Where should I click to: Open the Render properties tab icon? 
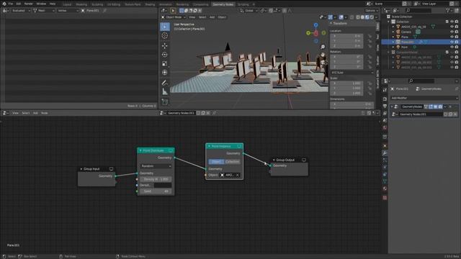click(x=385, y=99)
